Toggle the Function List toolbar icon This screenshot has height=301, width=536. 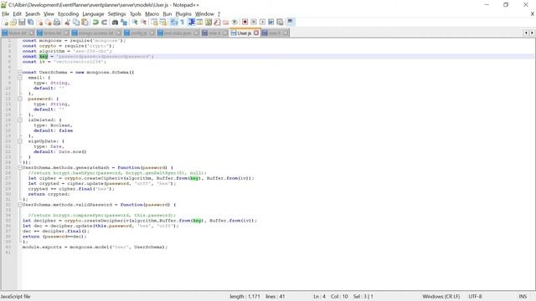pyautogui.click(x=217, y=23)
